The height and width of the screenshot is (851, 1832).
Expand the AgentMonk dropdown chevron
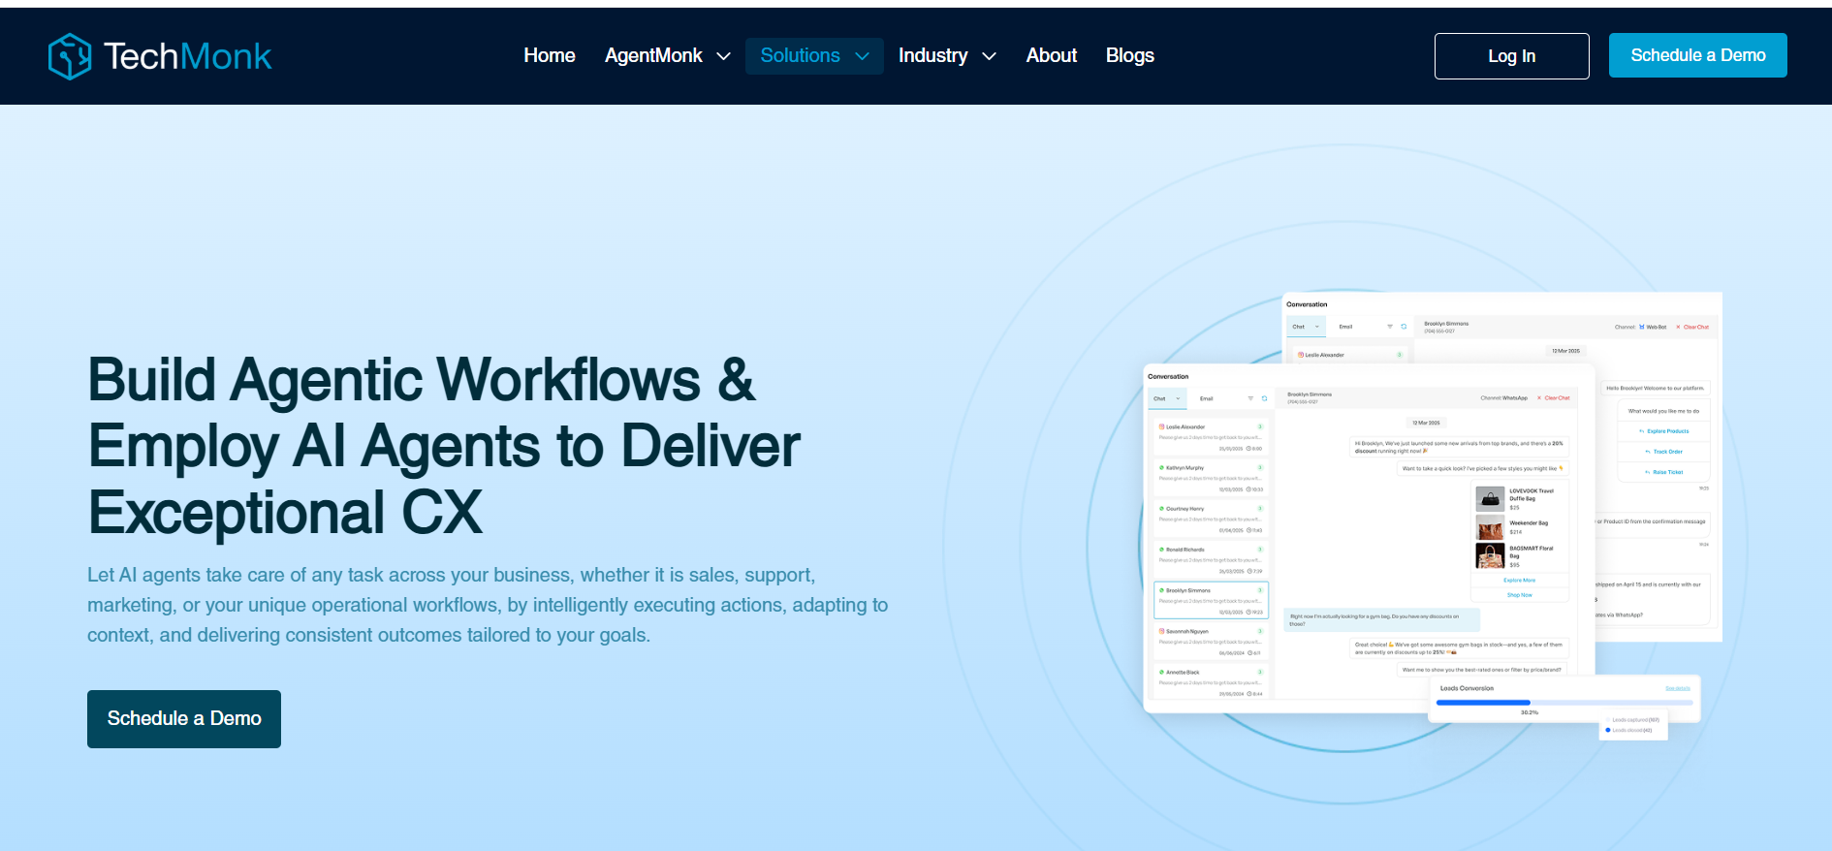pos(723,56)
